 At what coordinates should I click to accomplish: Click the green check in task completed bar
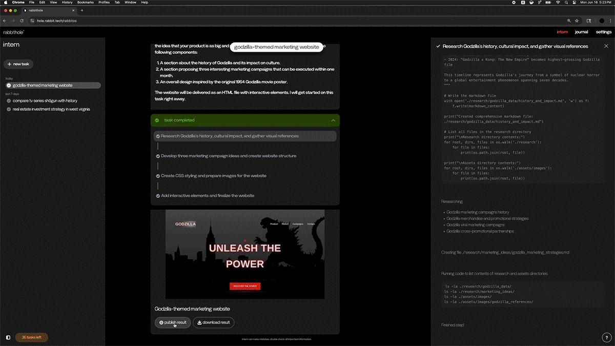coord(156,120)
